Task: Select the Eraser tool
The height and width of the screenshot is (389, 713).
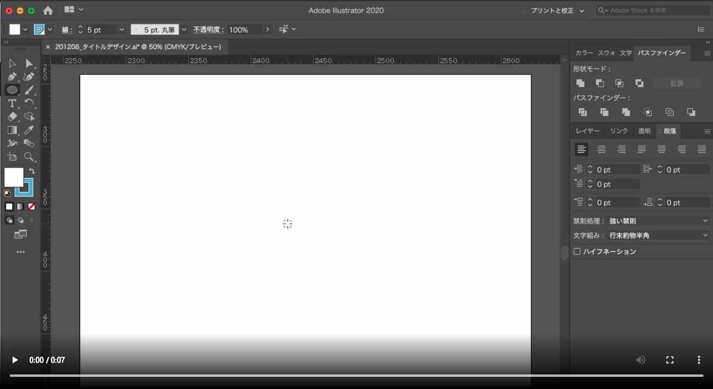Action: [12, 117]
